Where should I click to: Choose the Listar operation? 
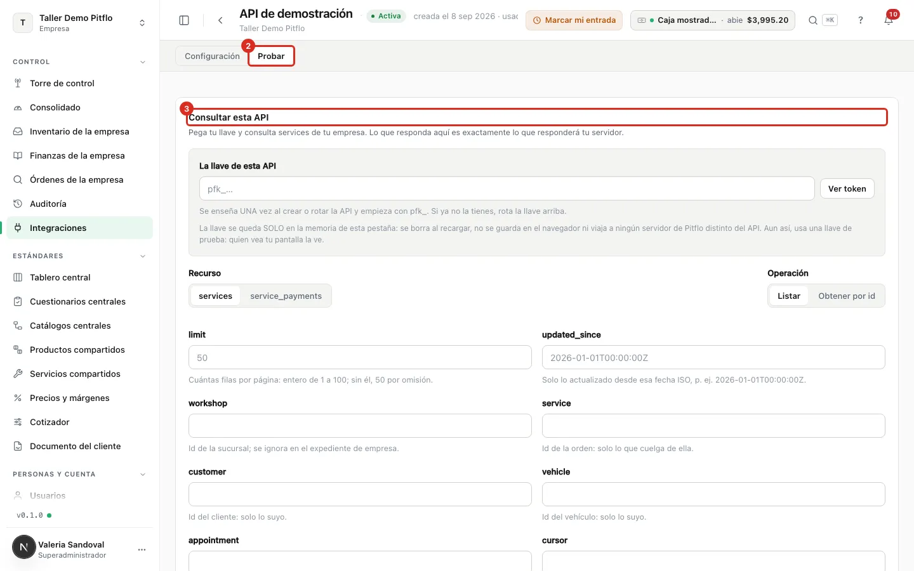click(789, 296)
